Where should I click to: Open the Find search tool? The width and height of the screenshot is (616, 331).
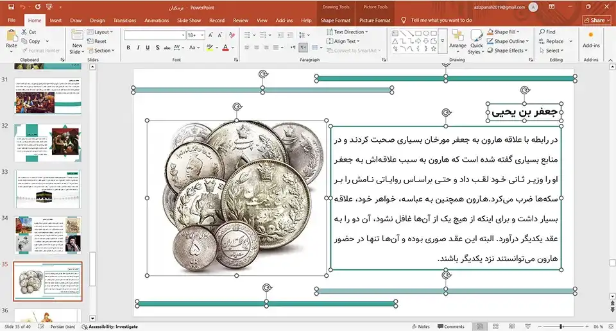(x=547, y=32)
